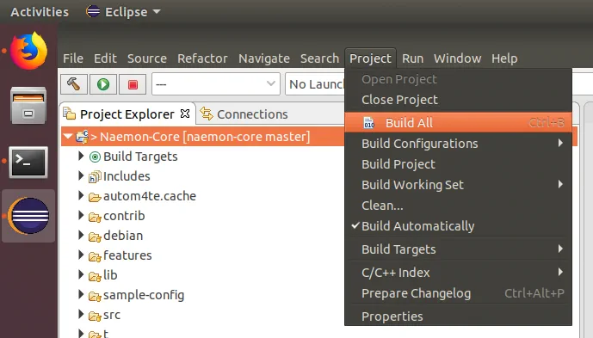Click the Naemon-Core project icon
The image size is (593, 338).
(82, 137)
